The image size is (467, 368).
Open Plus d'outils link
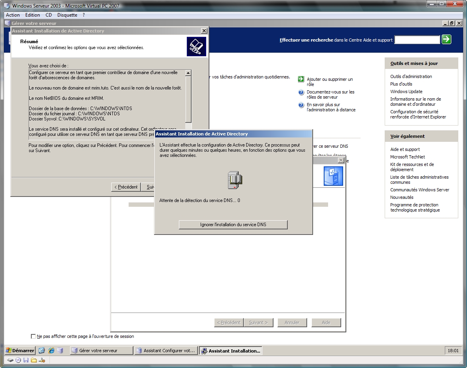(x=401, y=84)
